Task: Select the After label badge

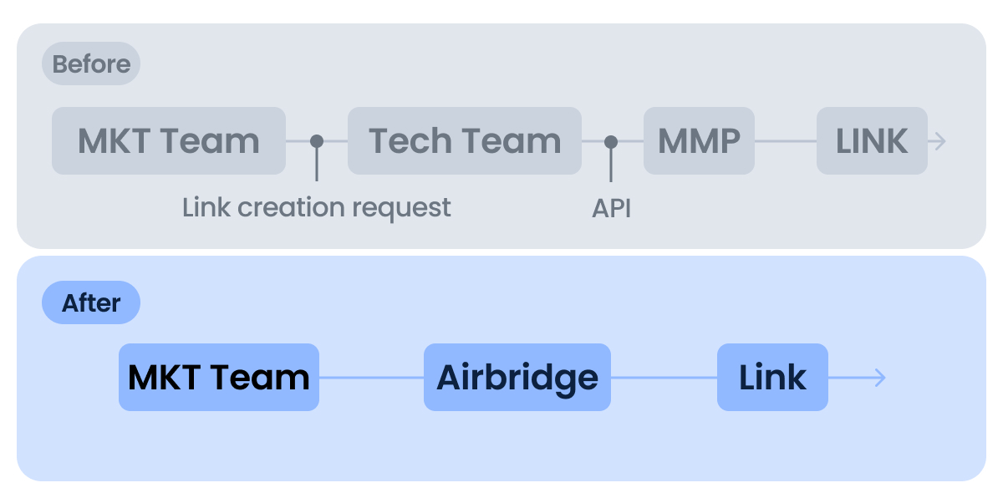Action: click(x=91, y=302)
